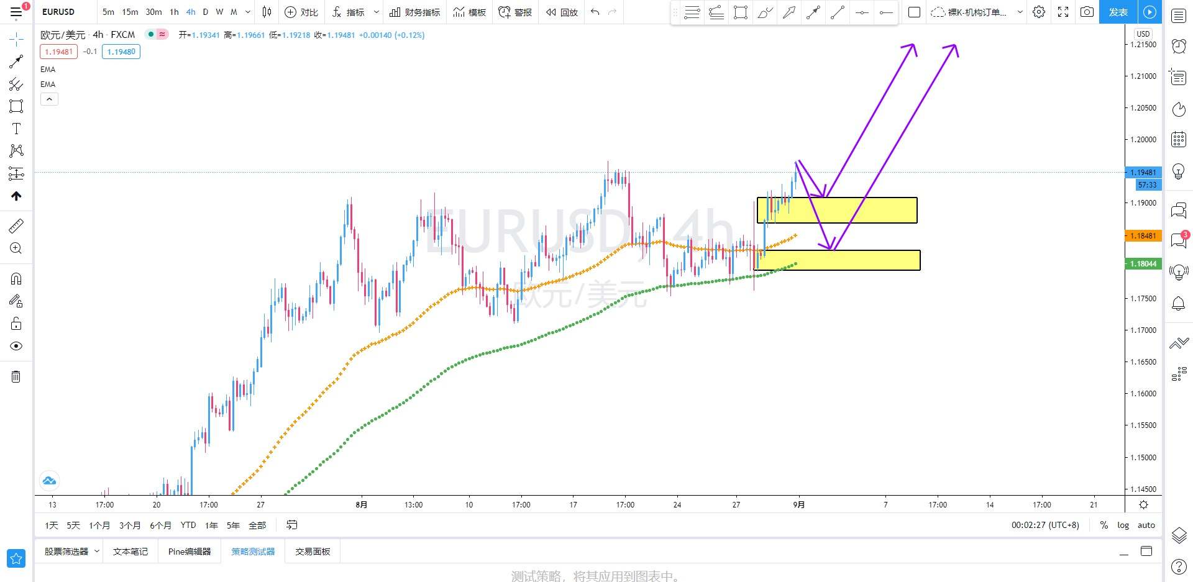This screenshot has width=1193, height=582.
Task: Open the candlestick chart style selector
Action: [267, 12]
